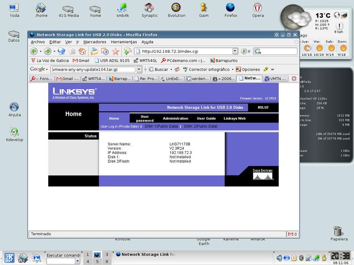
Task: Launch Firefox from desktop icon
Action: tap(231, 10)
